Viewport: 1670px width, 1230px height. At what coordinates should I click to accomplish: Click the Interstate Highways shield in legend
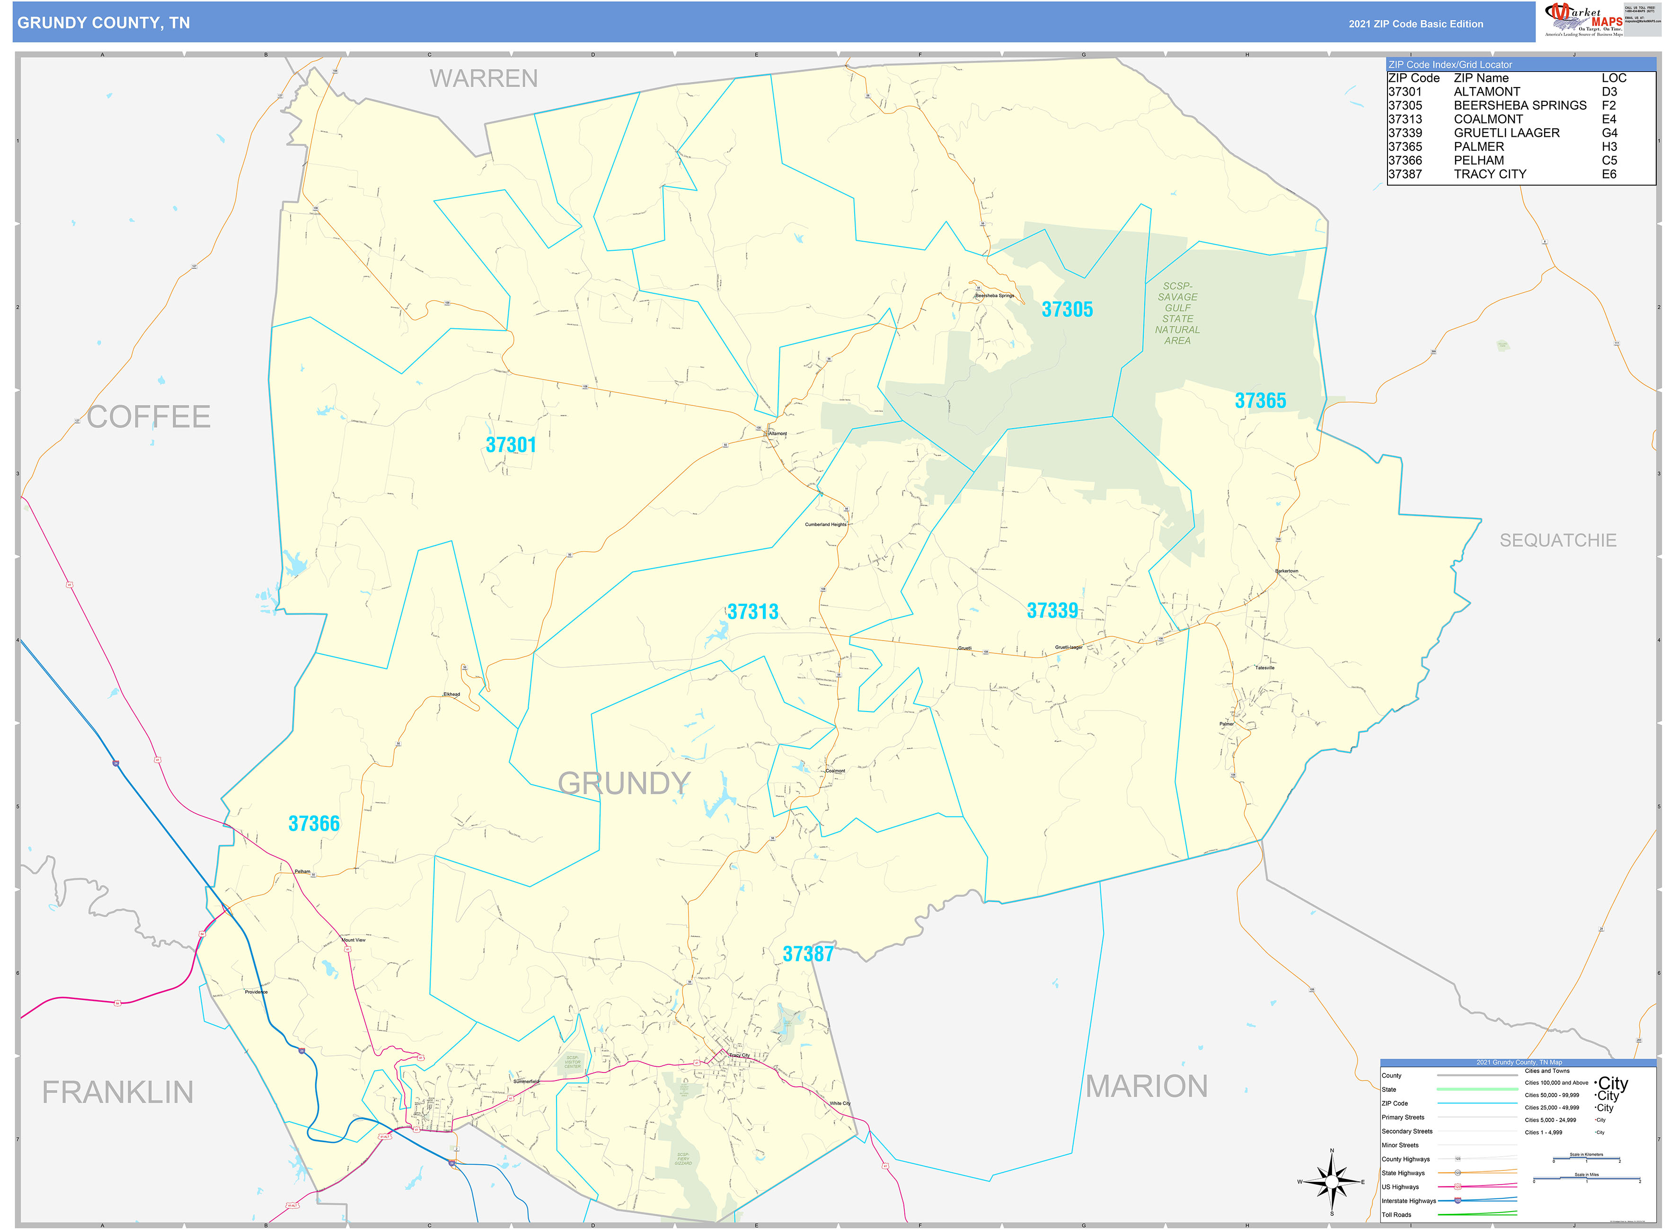[1458, 1200]
